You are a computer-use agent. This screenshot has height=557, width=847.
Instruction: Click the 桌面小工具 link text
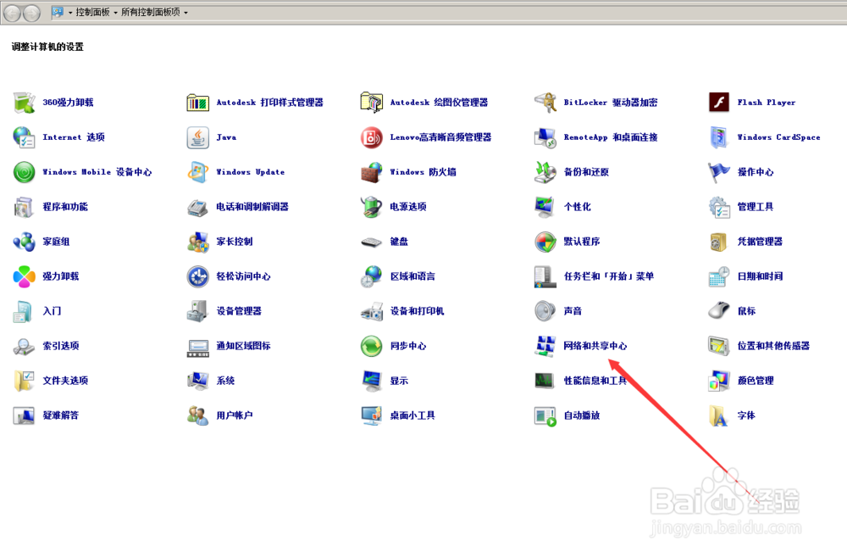pyautogui.click(x=412, y=415)
